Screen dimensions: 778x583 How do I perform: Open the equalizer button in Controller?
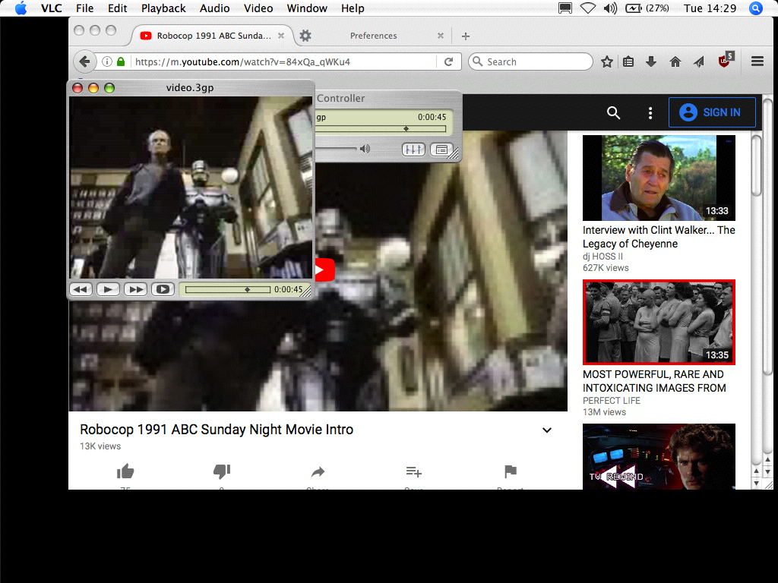point(413,150)
